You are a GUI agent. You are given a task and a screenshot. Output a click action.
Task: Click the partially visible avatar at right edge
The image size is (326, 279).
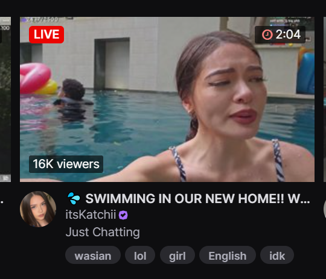(x=325, y=209)
